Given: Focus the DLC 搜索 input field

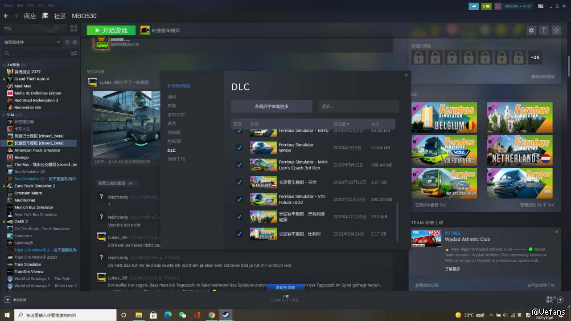Looking at the screenshot, I should [359, 106].
